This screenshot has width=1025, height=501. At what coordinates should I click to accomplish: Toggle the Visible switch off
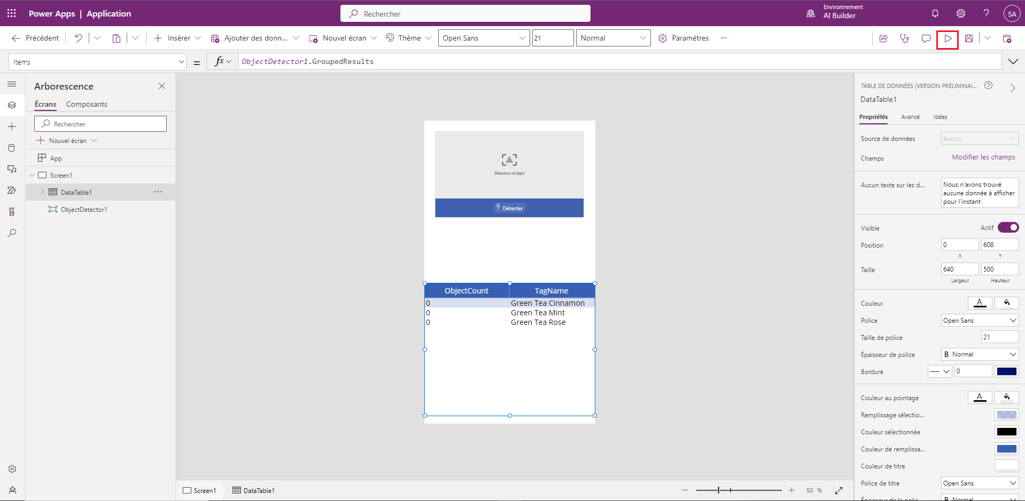click(1008, 228)
